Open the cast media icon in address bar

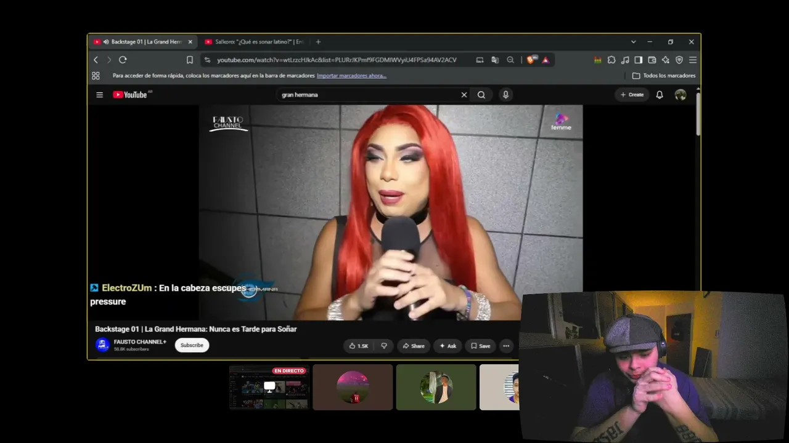480,60
